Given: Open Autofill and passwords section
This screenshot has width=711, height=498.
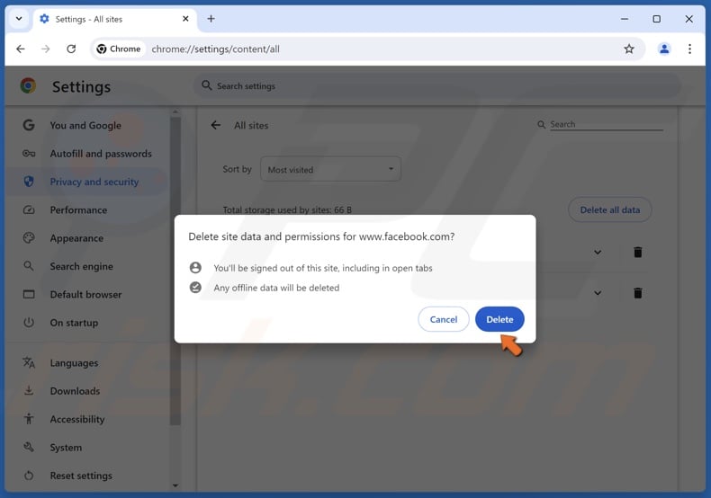Looking at the screenshot, I should [x=87, y=154].
